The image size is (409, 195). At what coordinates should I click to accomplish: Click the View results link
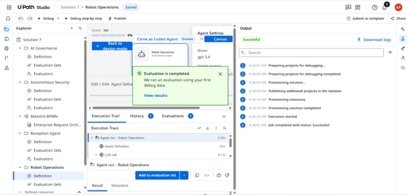click(x=155, y=96)
